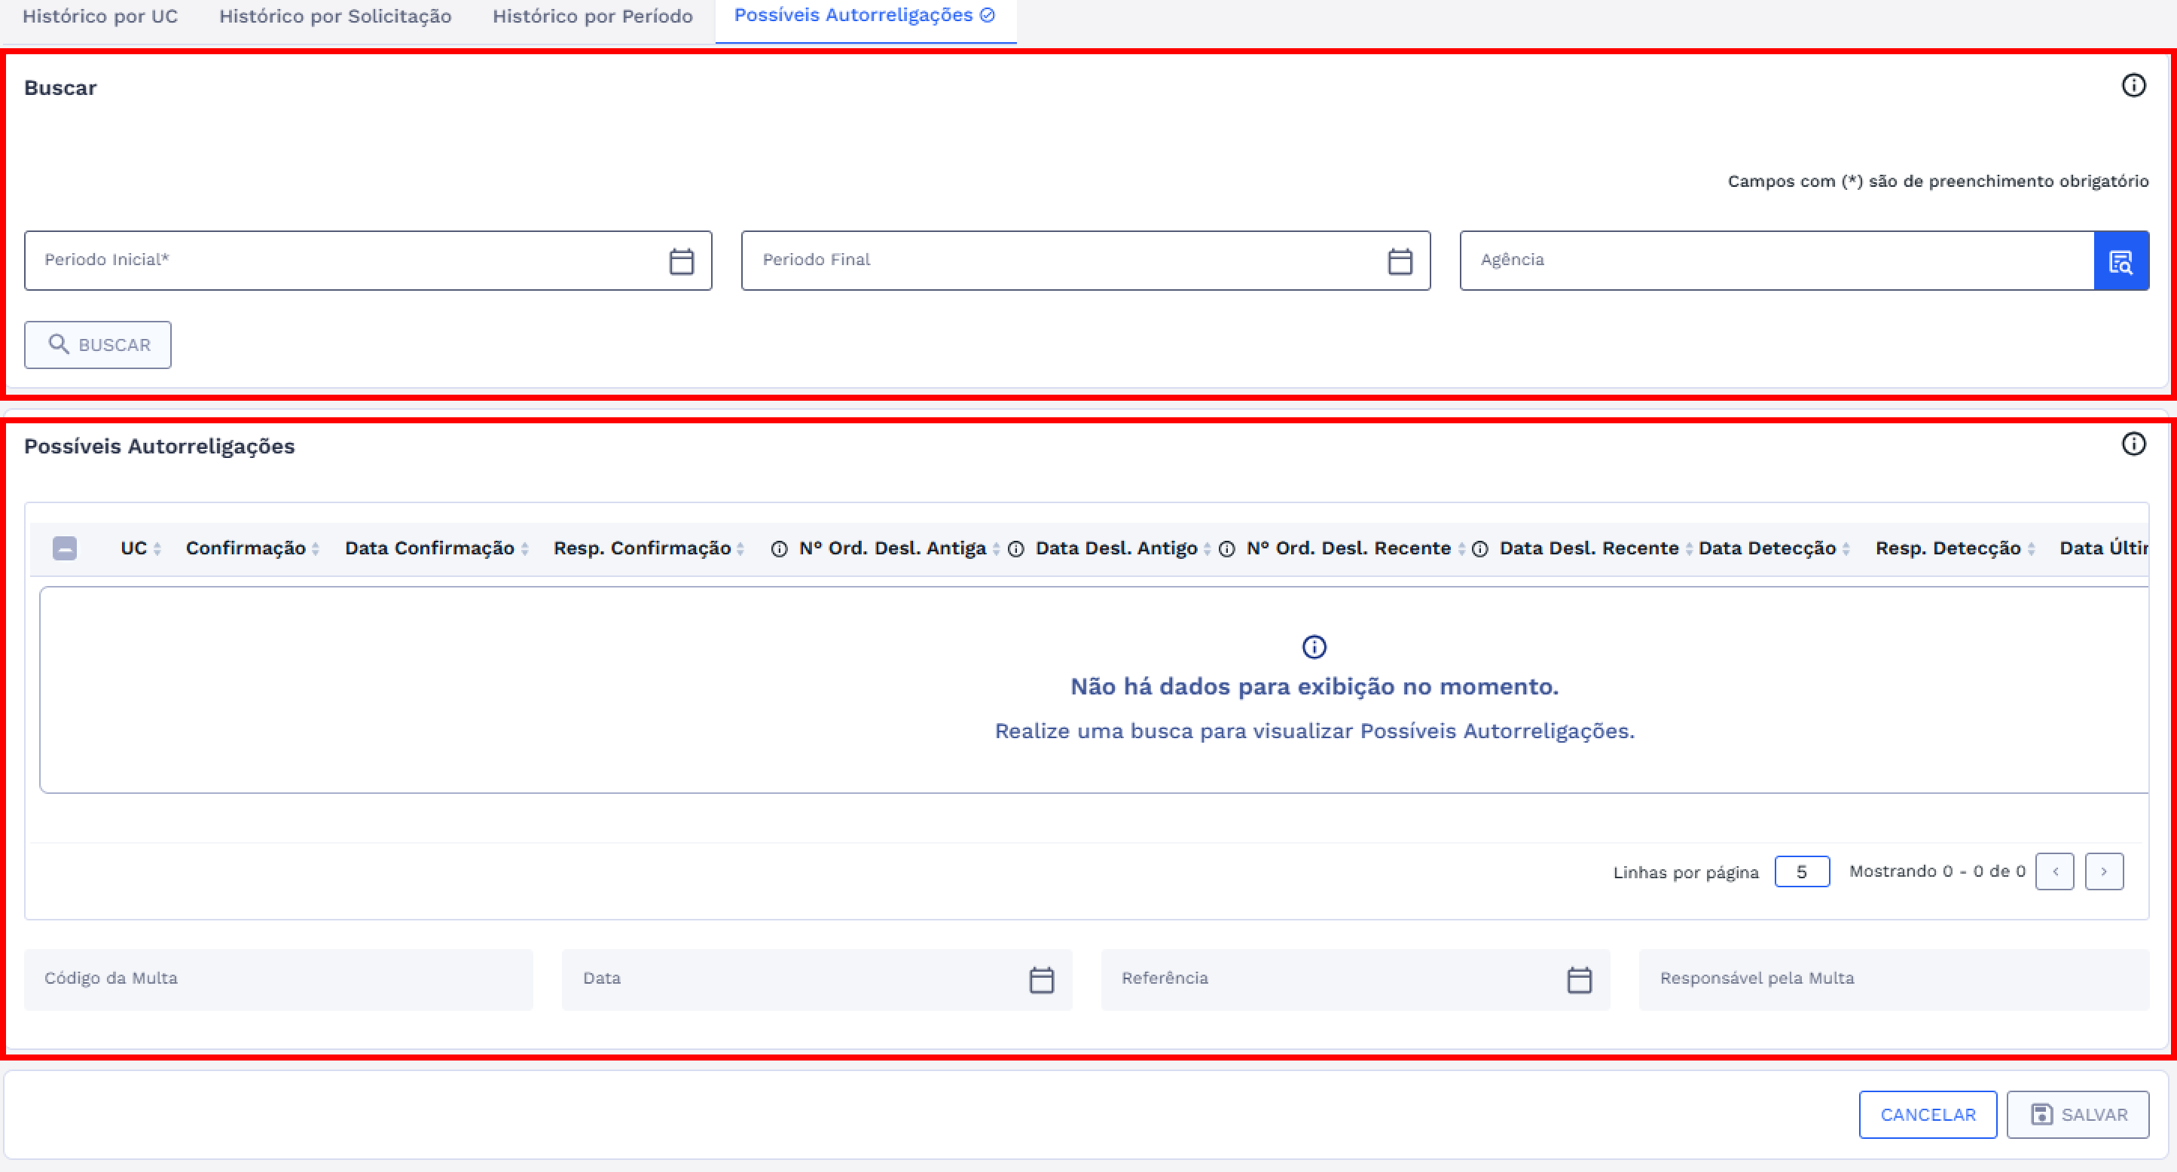This screenshot has width=2177, height=1172.
Task: Go to next table page
Action: (2103, 871)
